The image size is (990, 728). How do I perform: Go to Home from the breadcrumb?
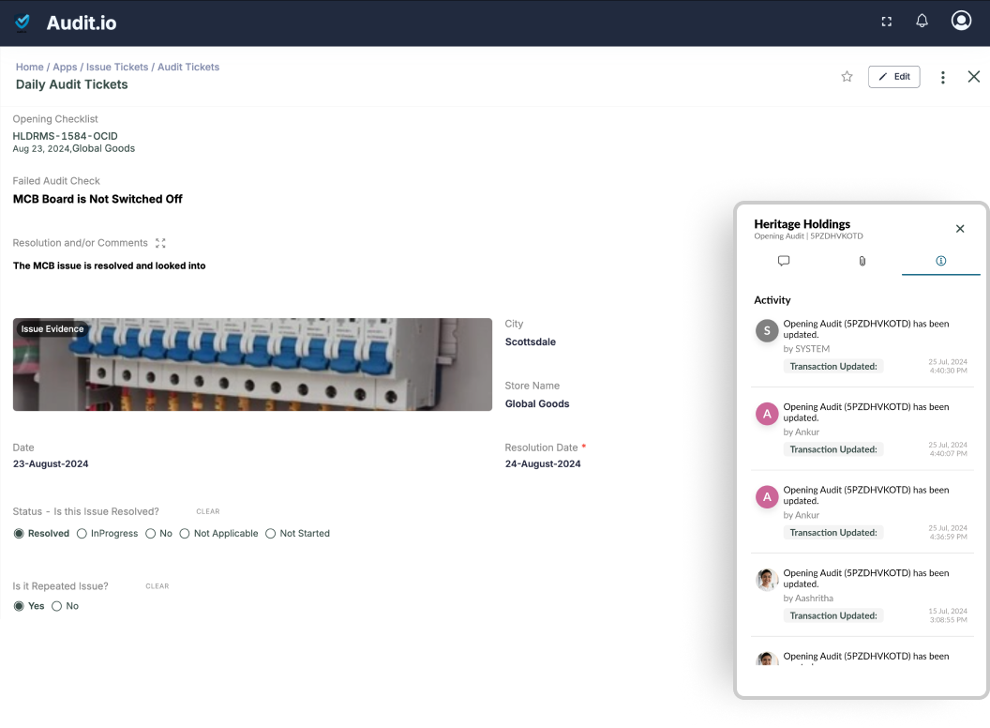[29, 67]
